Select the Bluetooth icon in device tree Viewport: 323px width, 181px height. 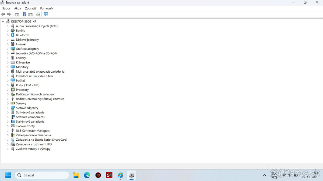pyautogui.click(x=13, y=35)
